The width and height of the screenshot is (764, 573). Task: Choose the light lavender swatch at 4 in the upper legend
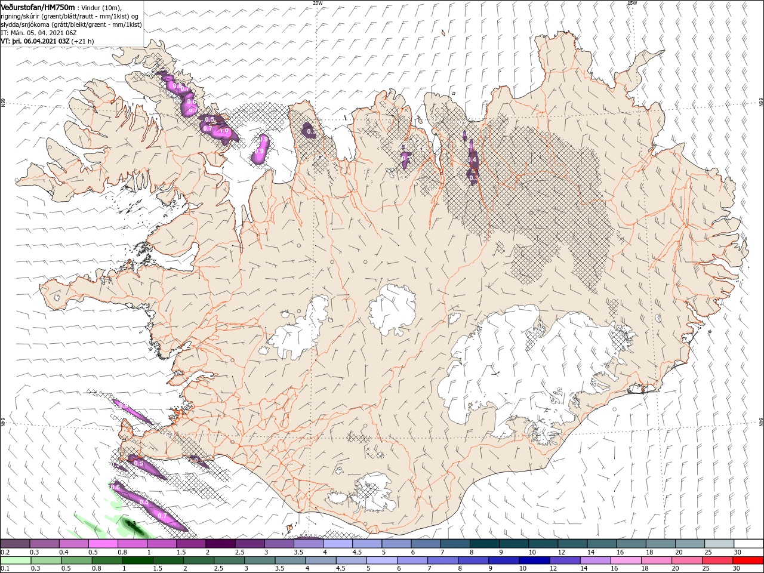338,544
